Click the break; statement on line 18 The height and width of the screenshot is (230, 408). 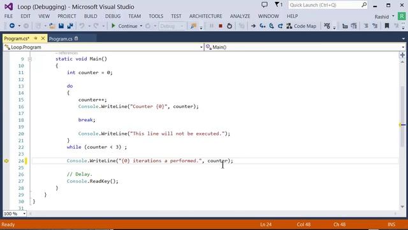87,120
